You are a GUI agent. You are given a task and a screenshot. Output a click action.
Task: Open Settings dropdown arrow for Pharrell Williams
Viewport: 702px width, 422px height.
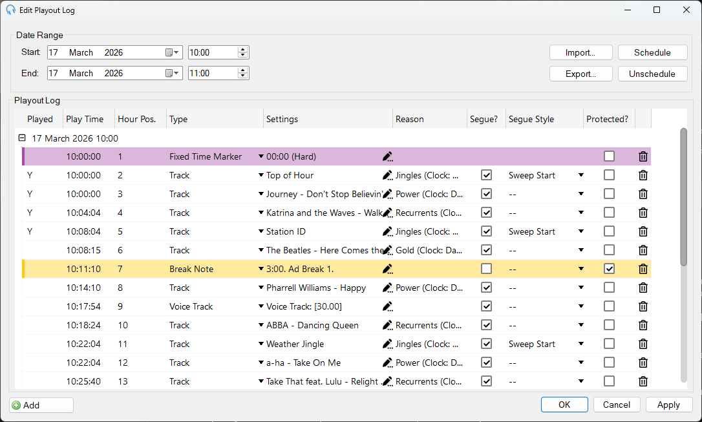261,288
